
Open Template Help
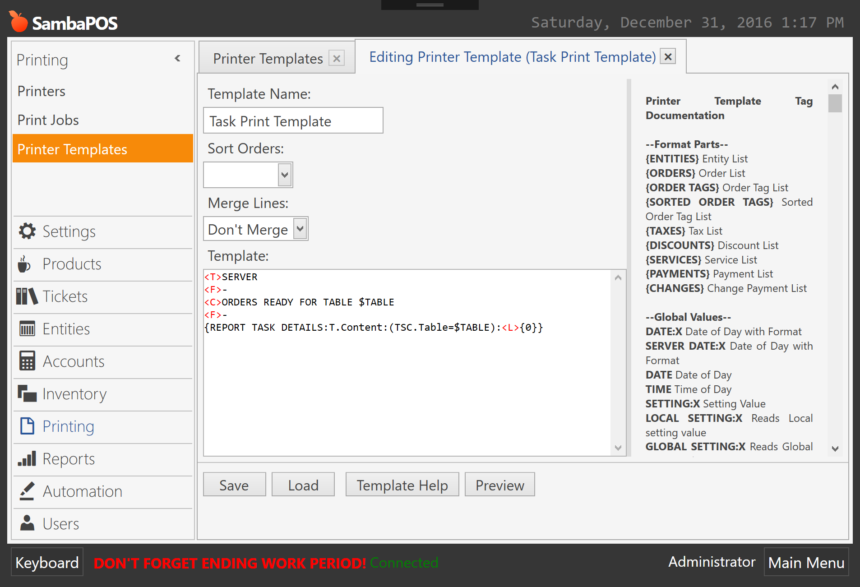coord(402,485)
